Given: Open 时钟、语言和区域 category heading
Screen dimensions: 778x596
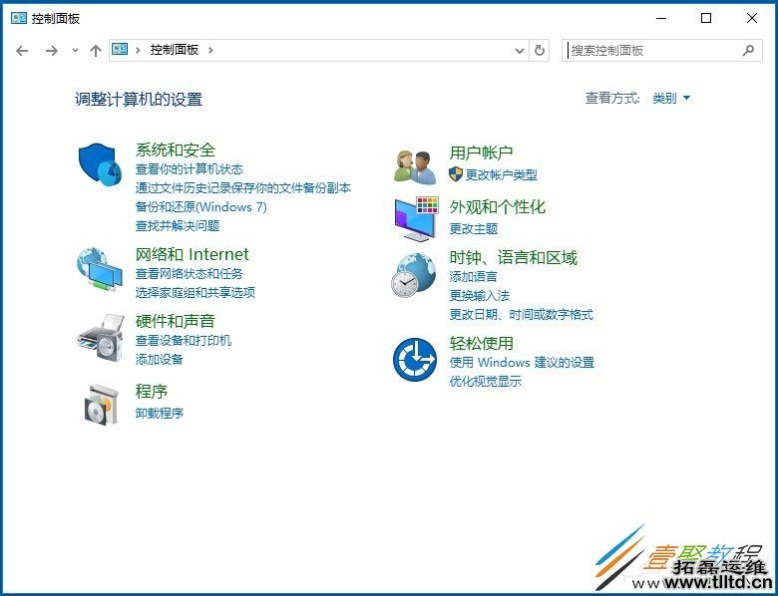Looking at the screenshot, I should coord(513,258).
